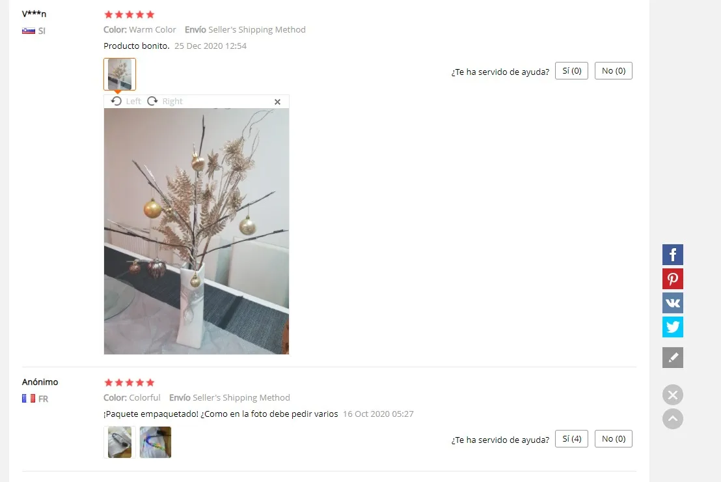721x482 pixels.
Task: Click the pencil edit icon
Action: tap(672, 358)
